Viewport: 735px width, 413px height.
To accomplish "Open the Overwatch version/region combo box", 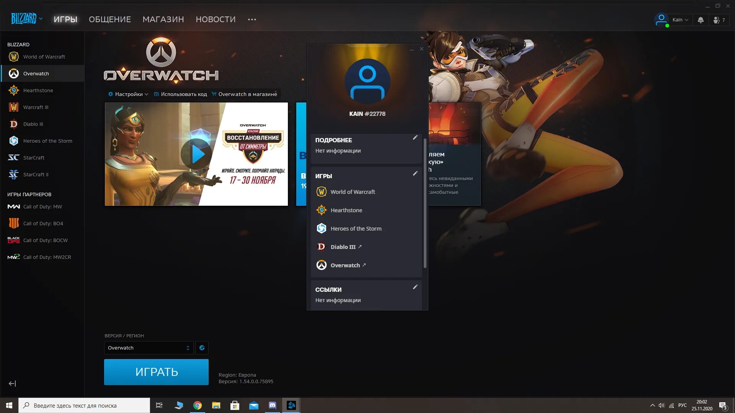I will tap(149, 348).
